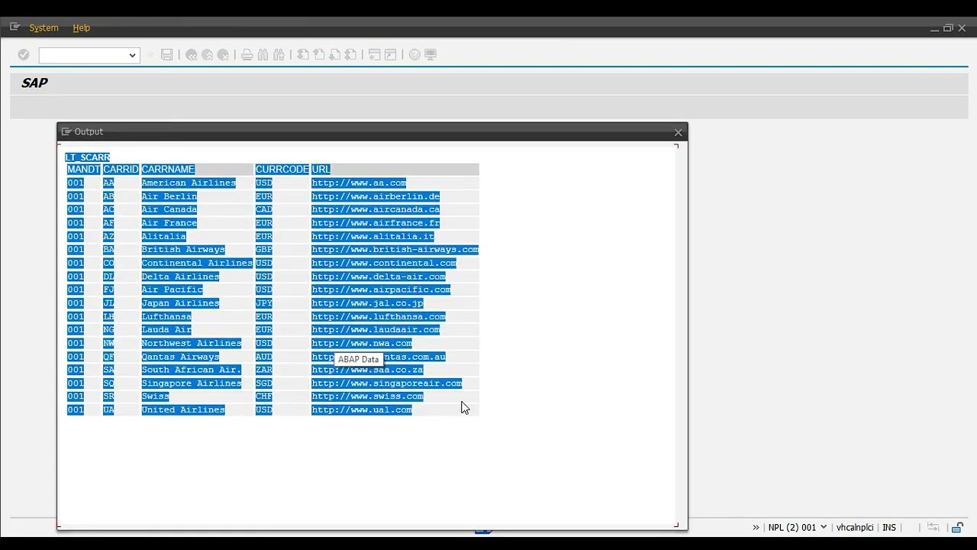
Task: Click the CARRID column header
Action: click(x=121, y=170)
